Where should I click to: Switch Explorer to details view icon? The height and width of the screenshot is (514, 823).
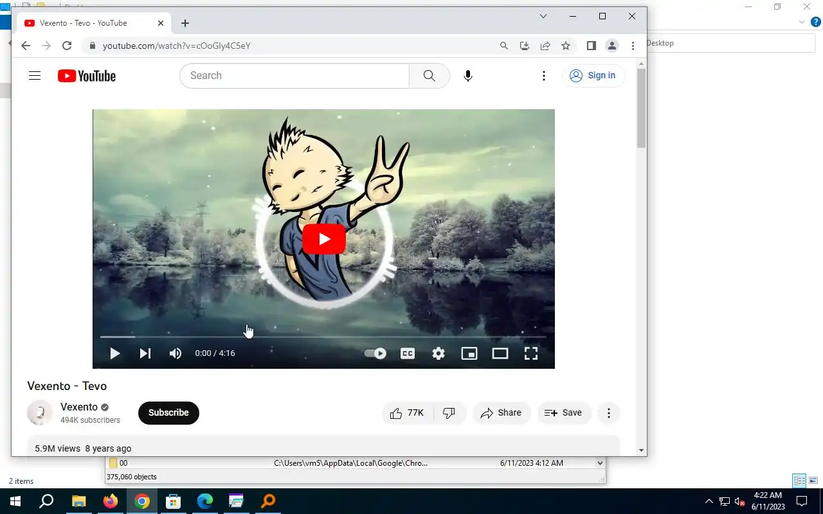[x=799, y=481]
